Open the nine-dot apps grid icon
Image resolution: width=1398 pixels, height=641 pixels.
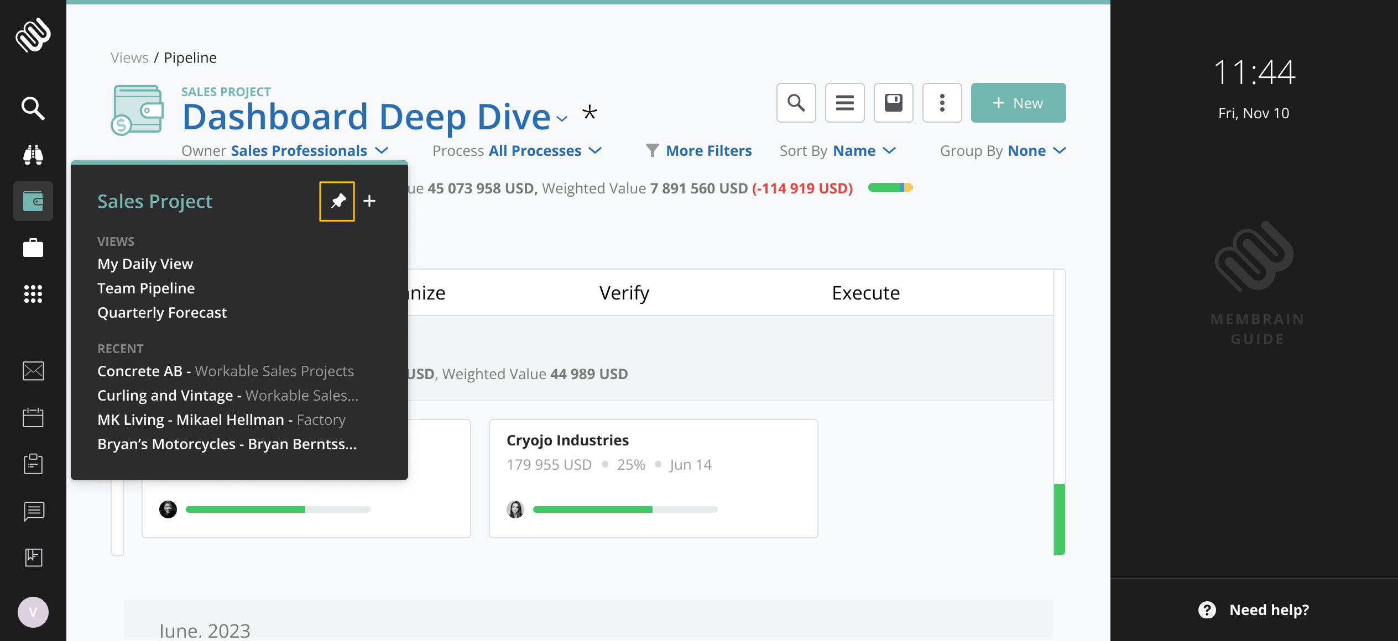click(33, 294)
